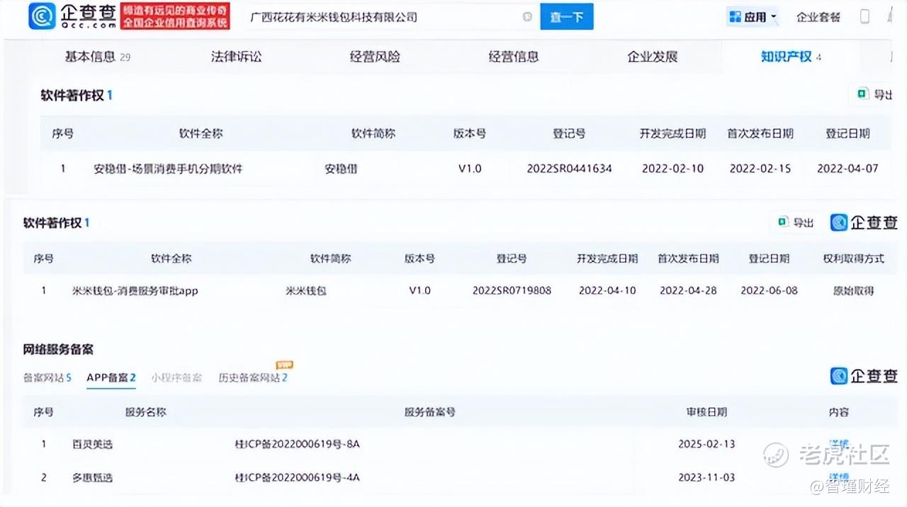Screen dimensions: 907x507
Task: Click first publish date 2022-02-15
Action: (760, 169)
